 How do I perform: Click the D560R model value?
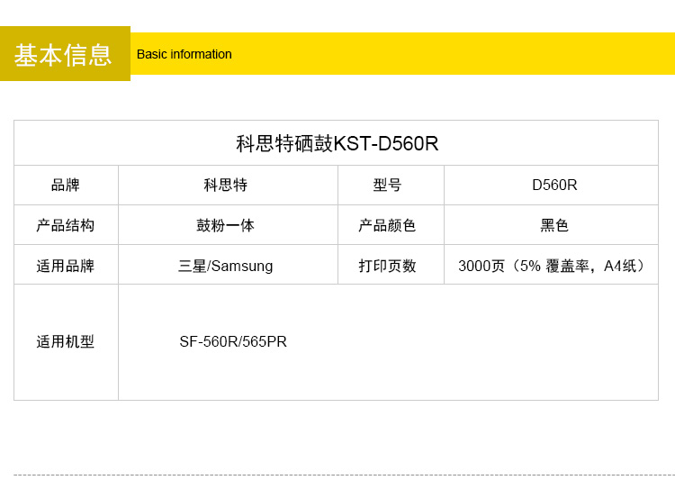click(554, 185)
